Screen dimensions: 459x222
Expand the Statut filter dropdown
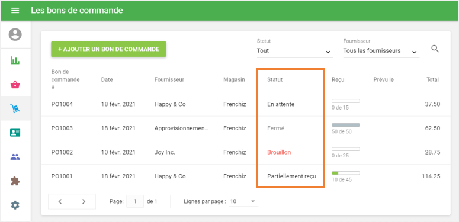coord(295,51)
